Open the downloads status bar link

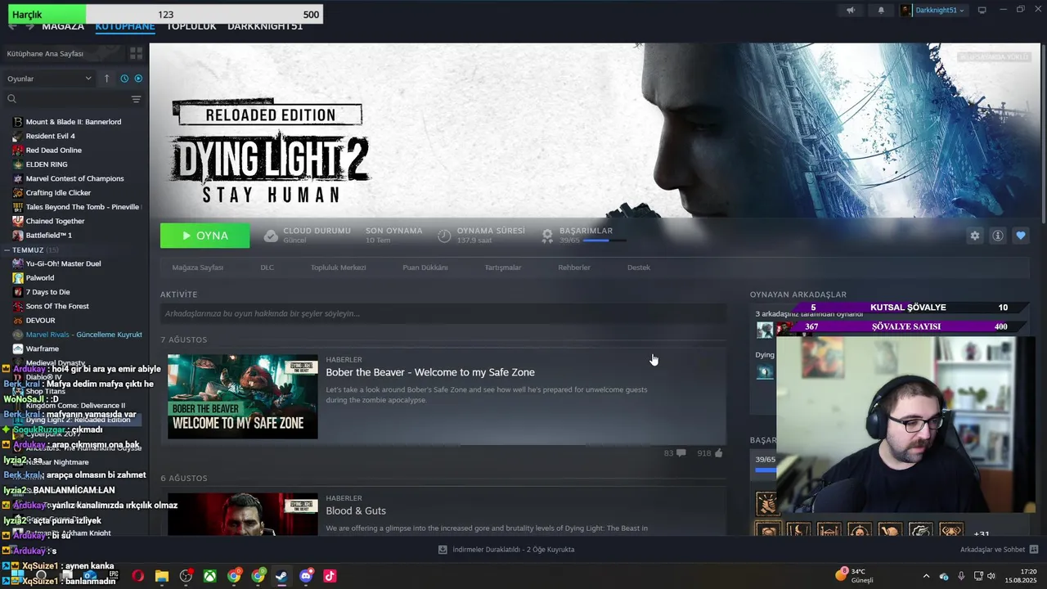pos(506,550)
